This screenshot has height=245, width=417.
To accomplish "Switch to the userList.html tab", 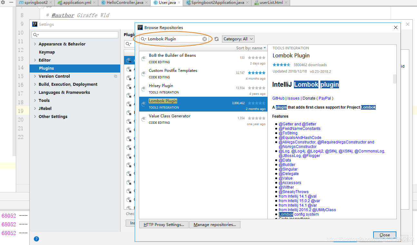I will pyautogui.click(x=271, y=3).
